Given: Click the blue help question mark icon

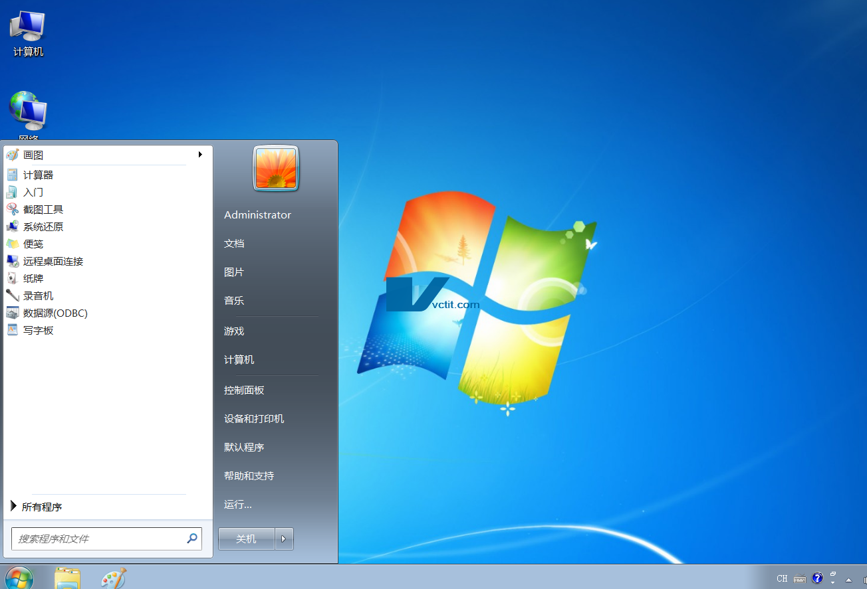Looking at the screenshot, I should point(817,578).
